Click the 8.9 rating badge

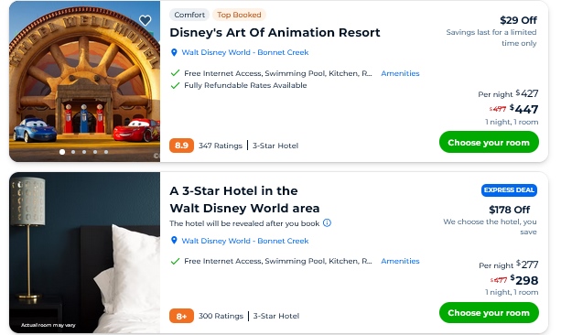click(x=181, y=146)
